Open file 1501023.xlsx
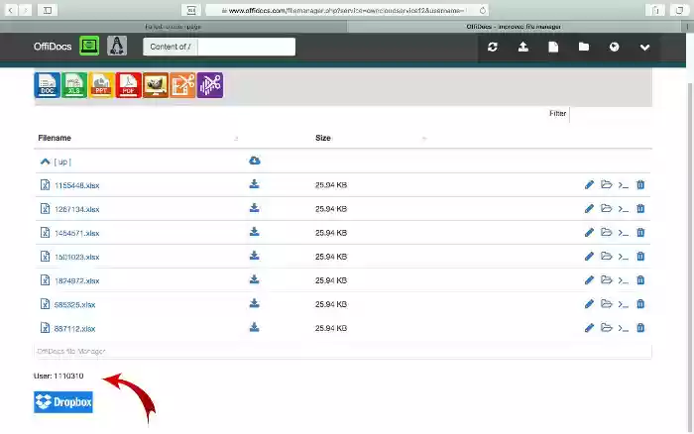This screenshot has height=434, width=694. point(77,257)
